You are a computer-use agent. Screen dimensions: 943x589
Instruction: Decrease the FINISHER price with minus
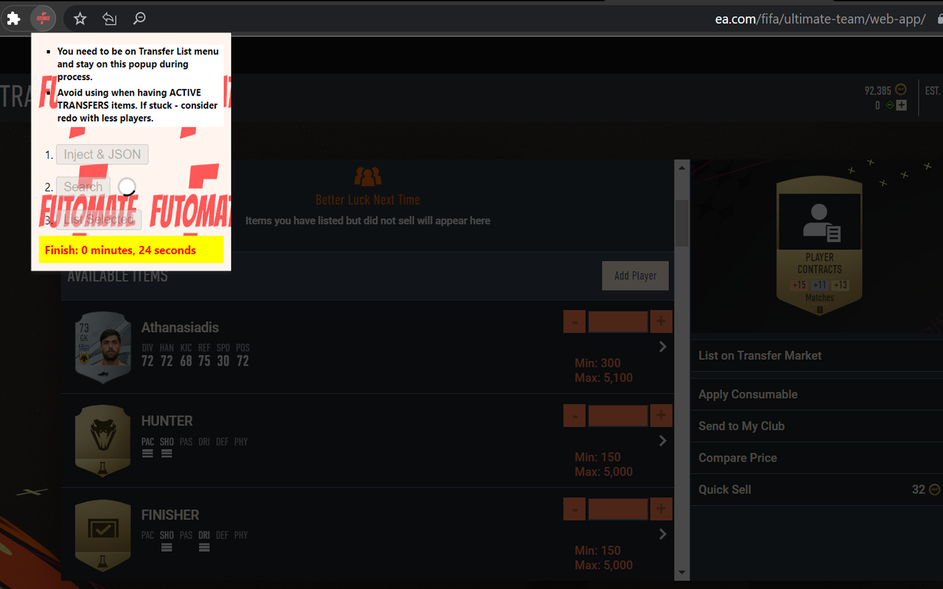[x=575, y=509]
